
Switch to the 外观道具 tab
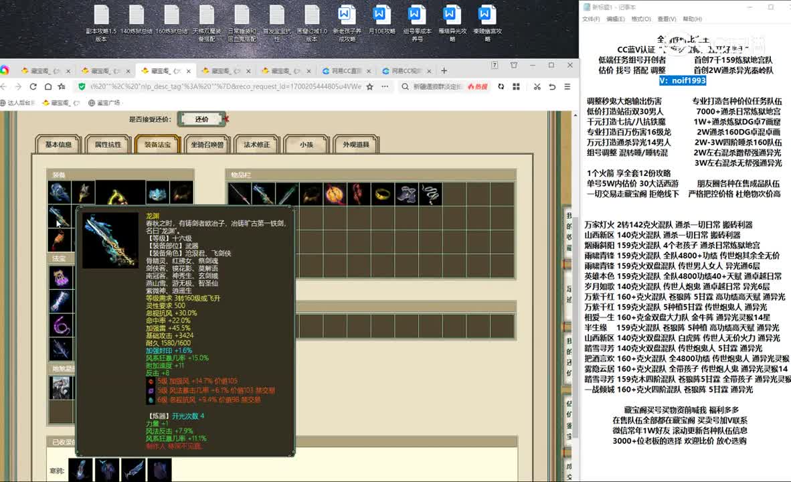(355, 145)
